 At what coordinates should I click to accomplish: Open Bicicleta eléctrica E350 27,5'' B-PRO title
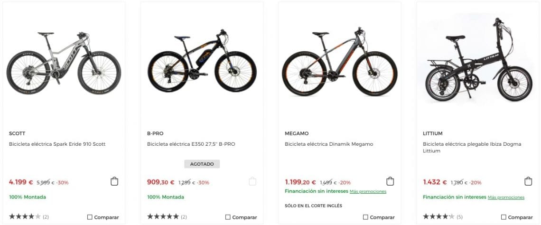(191, 144)
